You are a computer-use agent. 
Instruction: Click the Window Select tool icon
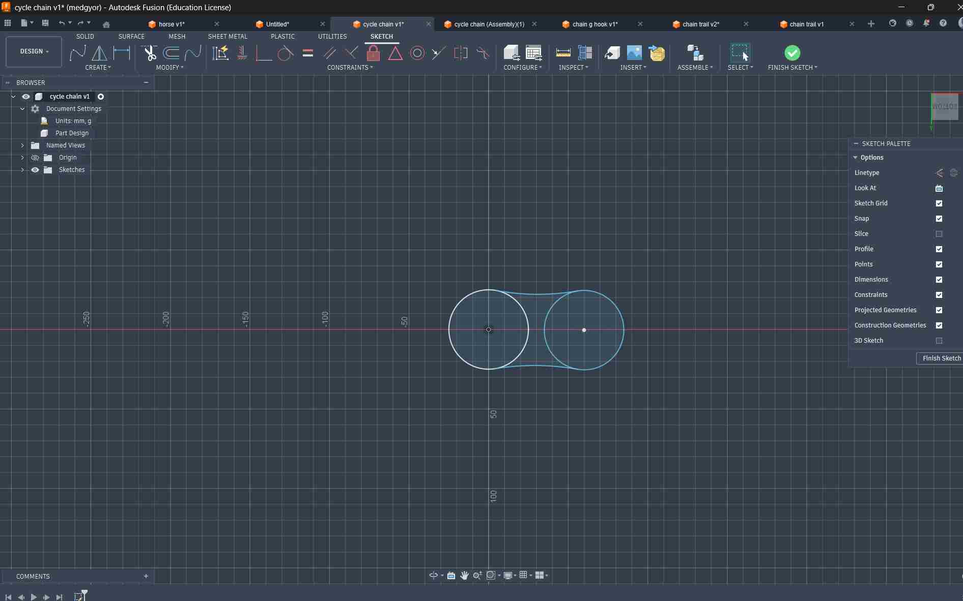coord(740,53)
